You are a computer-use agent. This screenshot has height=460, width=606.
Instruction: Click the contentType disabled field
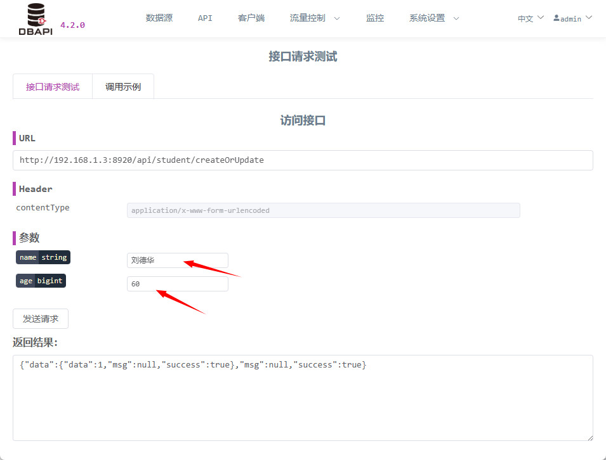pos(323,210)
